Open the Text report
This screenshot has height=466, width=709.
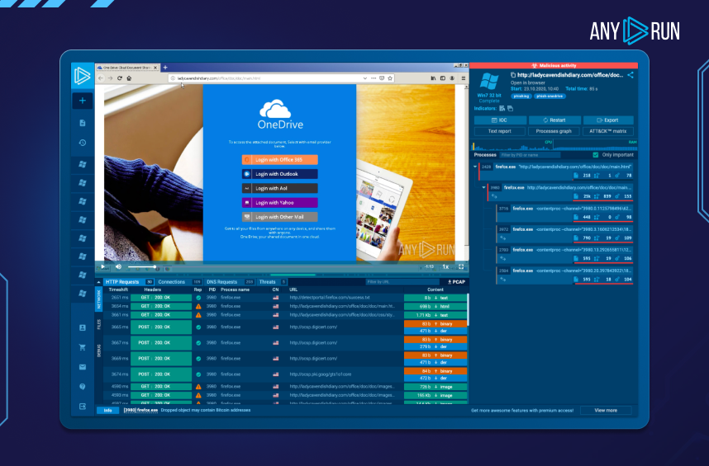point(500,131)
